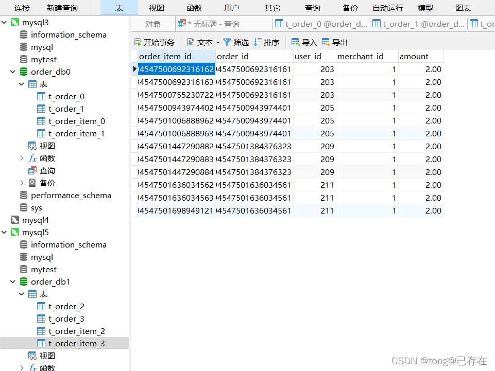Click the 其它 toolbar item
This screenshot has height=371, width=495.
coord(272,8)
